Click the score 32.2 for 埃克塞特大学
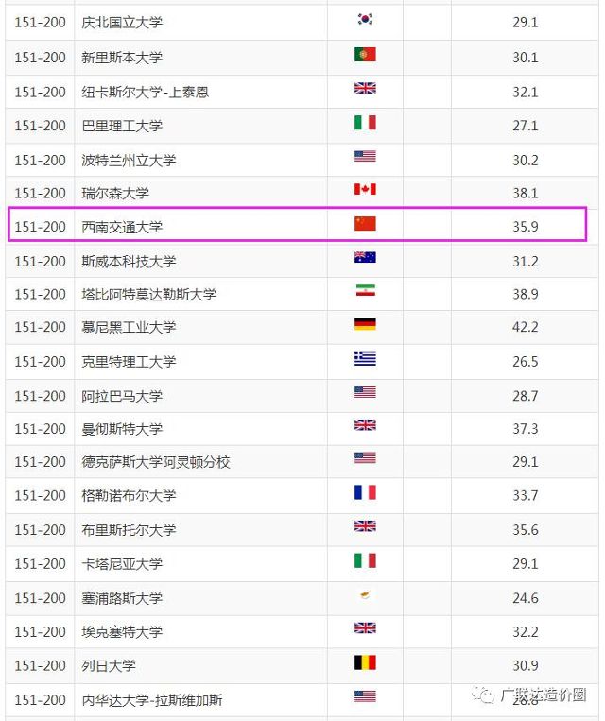 click(x=525, y=632)
